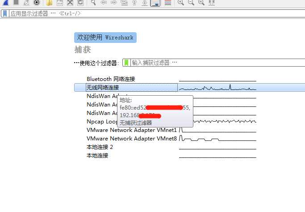Open the display filter bookmark menu
The image size is (305, 212).
(x=5, y=13)
